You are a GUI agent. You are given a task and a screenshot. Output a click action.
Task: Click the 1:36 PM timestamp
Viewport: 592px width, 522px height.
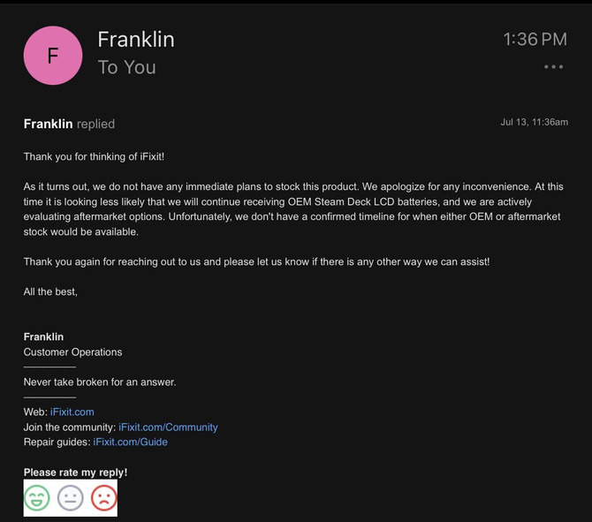click(535, 39)
